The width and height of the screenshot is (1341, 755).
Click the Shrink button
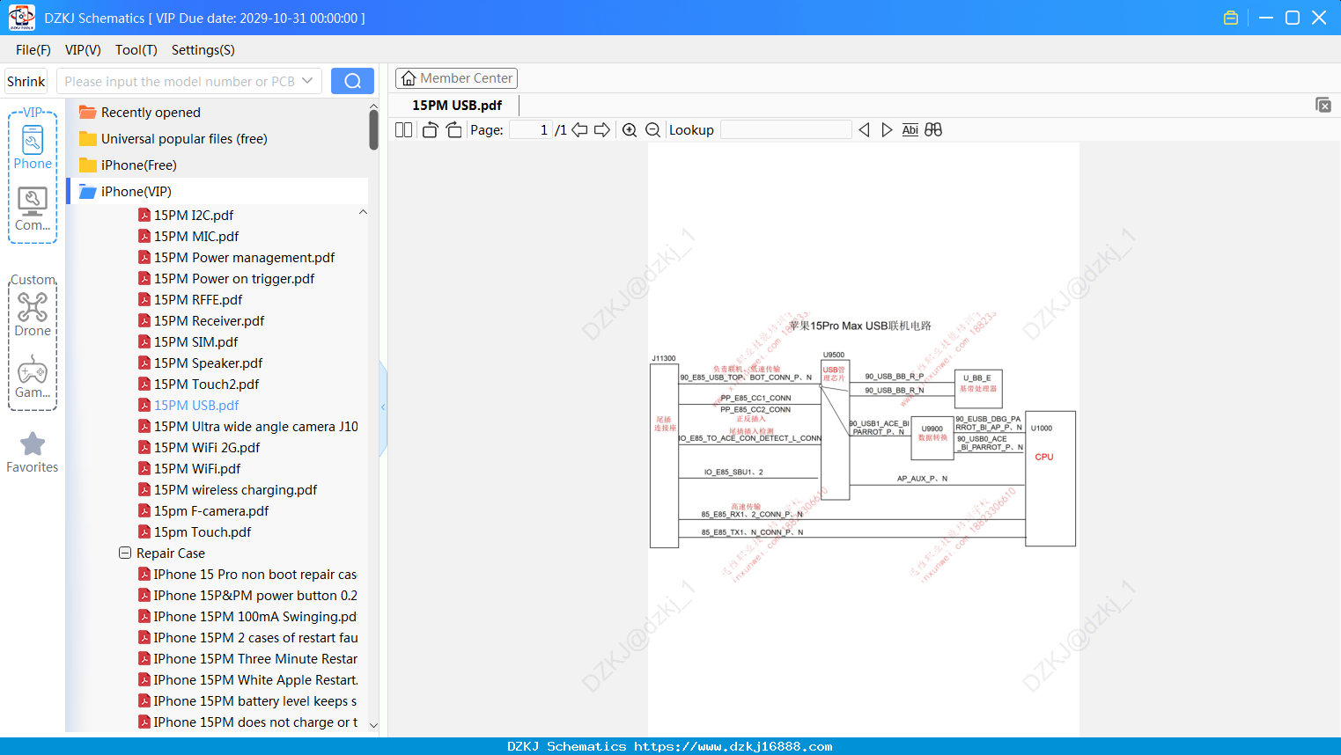pyautogui.click(x=26, y=81)
